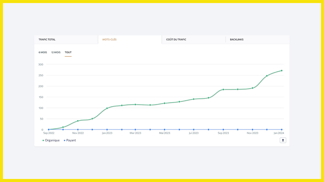The width and height of the screenshot is (324, 182).
Task: Switch to the MOTS-CLÉS tab
Action: tap(109, 40)
